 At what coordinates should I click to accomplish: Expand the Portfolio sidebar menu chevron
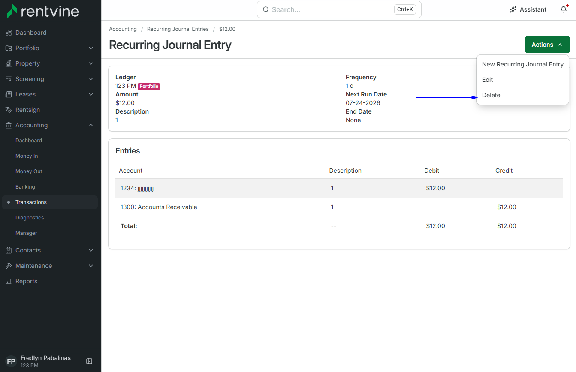click(x=91, y=48)
